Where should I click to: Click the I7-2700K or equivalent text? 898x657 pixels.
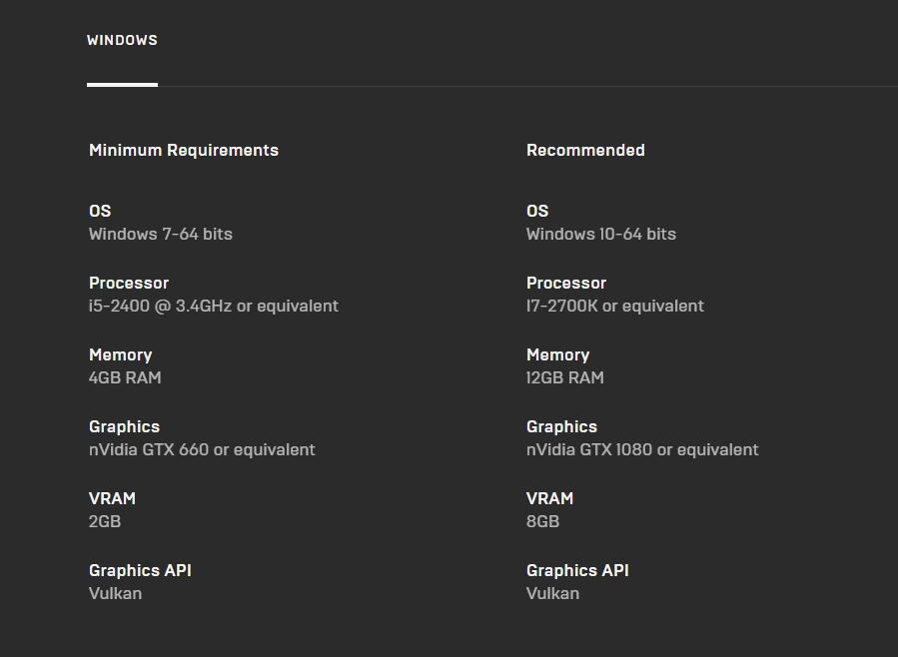615,306
